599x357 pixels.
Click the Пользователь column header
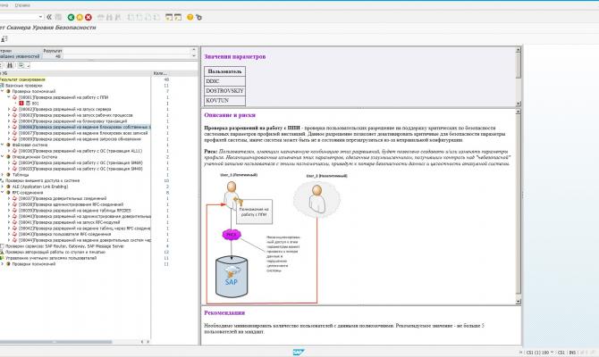click(224, 71)
